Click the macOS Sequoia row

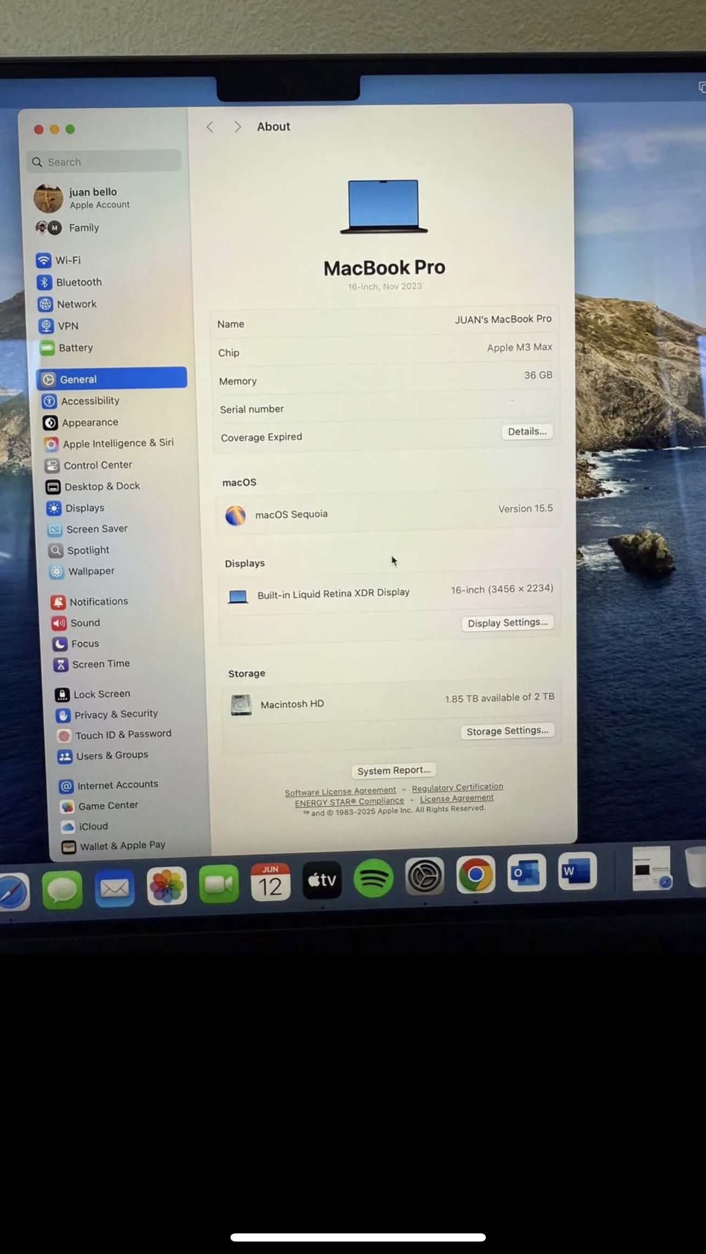click(x=388, y=513)
